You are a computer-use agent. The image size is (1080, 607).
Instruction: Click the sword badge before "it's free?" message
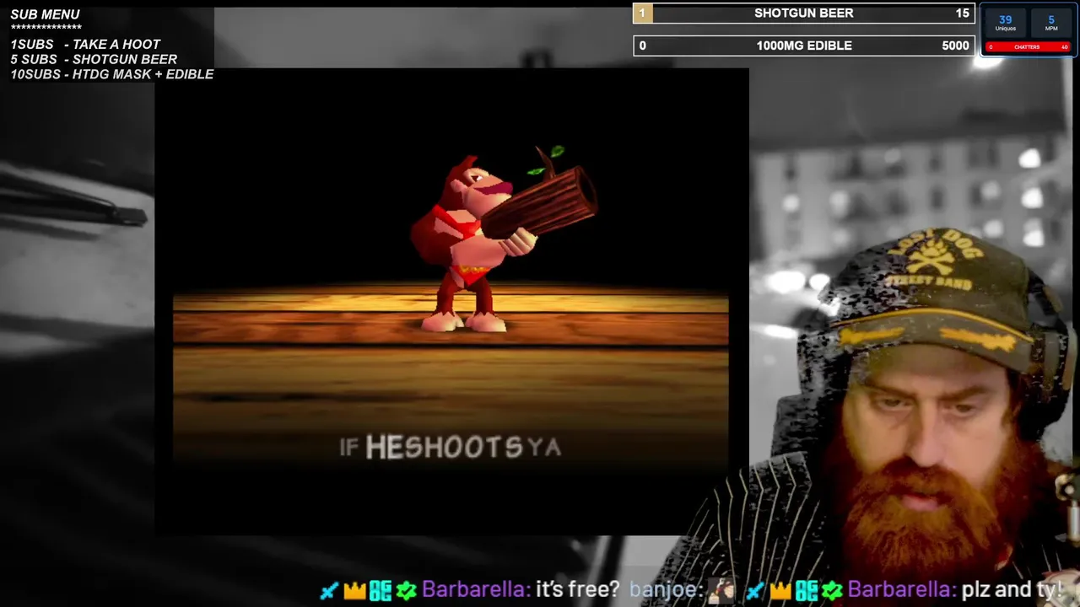click(330, 590)
